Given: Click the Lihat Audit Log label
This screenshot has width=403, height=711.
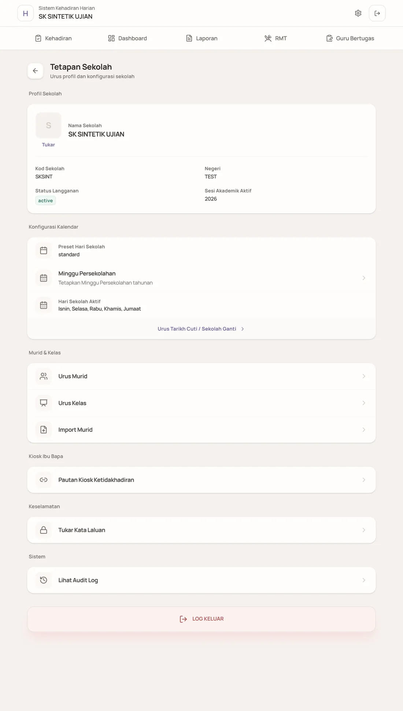Looking at the screenshot, I should 78,580.
